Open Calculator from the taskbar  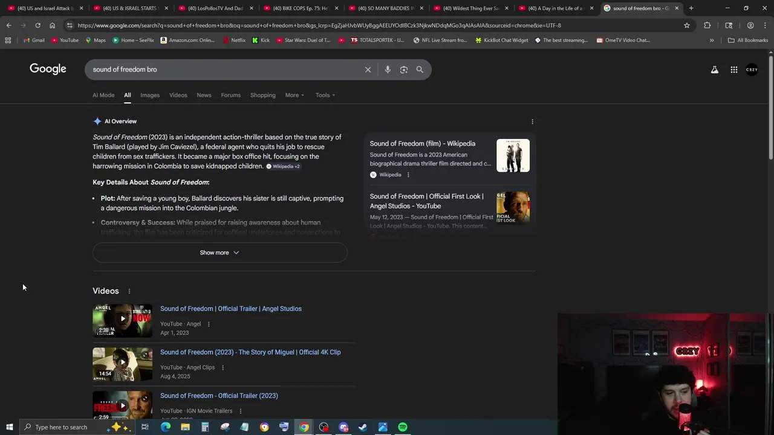pyautogui.click(x=205, y=427)
